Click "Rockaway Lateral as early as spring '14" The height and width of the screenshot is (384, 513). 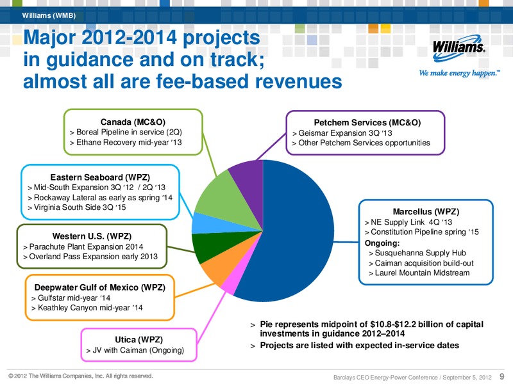click(103, 198)
